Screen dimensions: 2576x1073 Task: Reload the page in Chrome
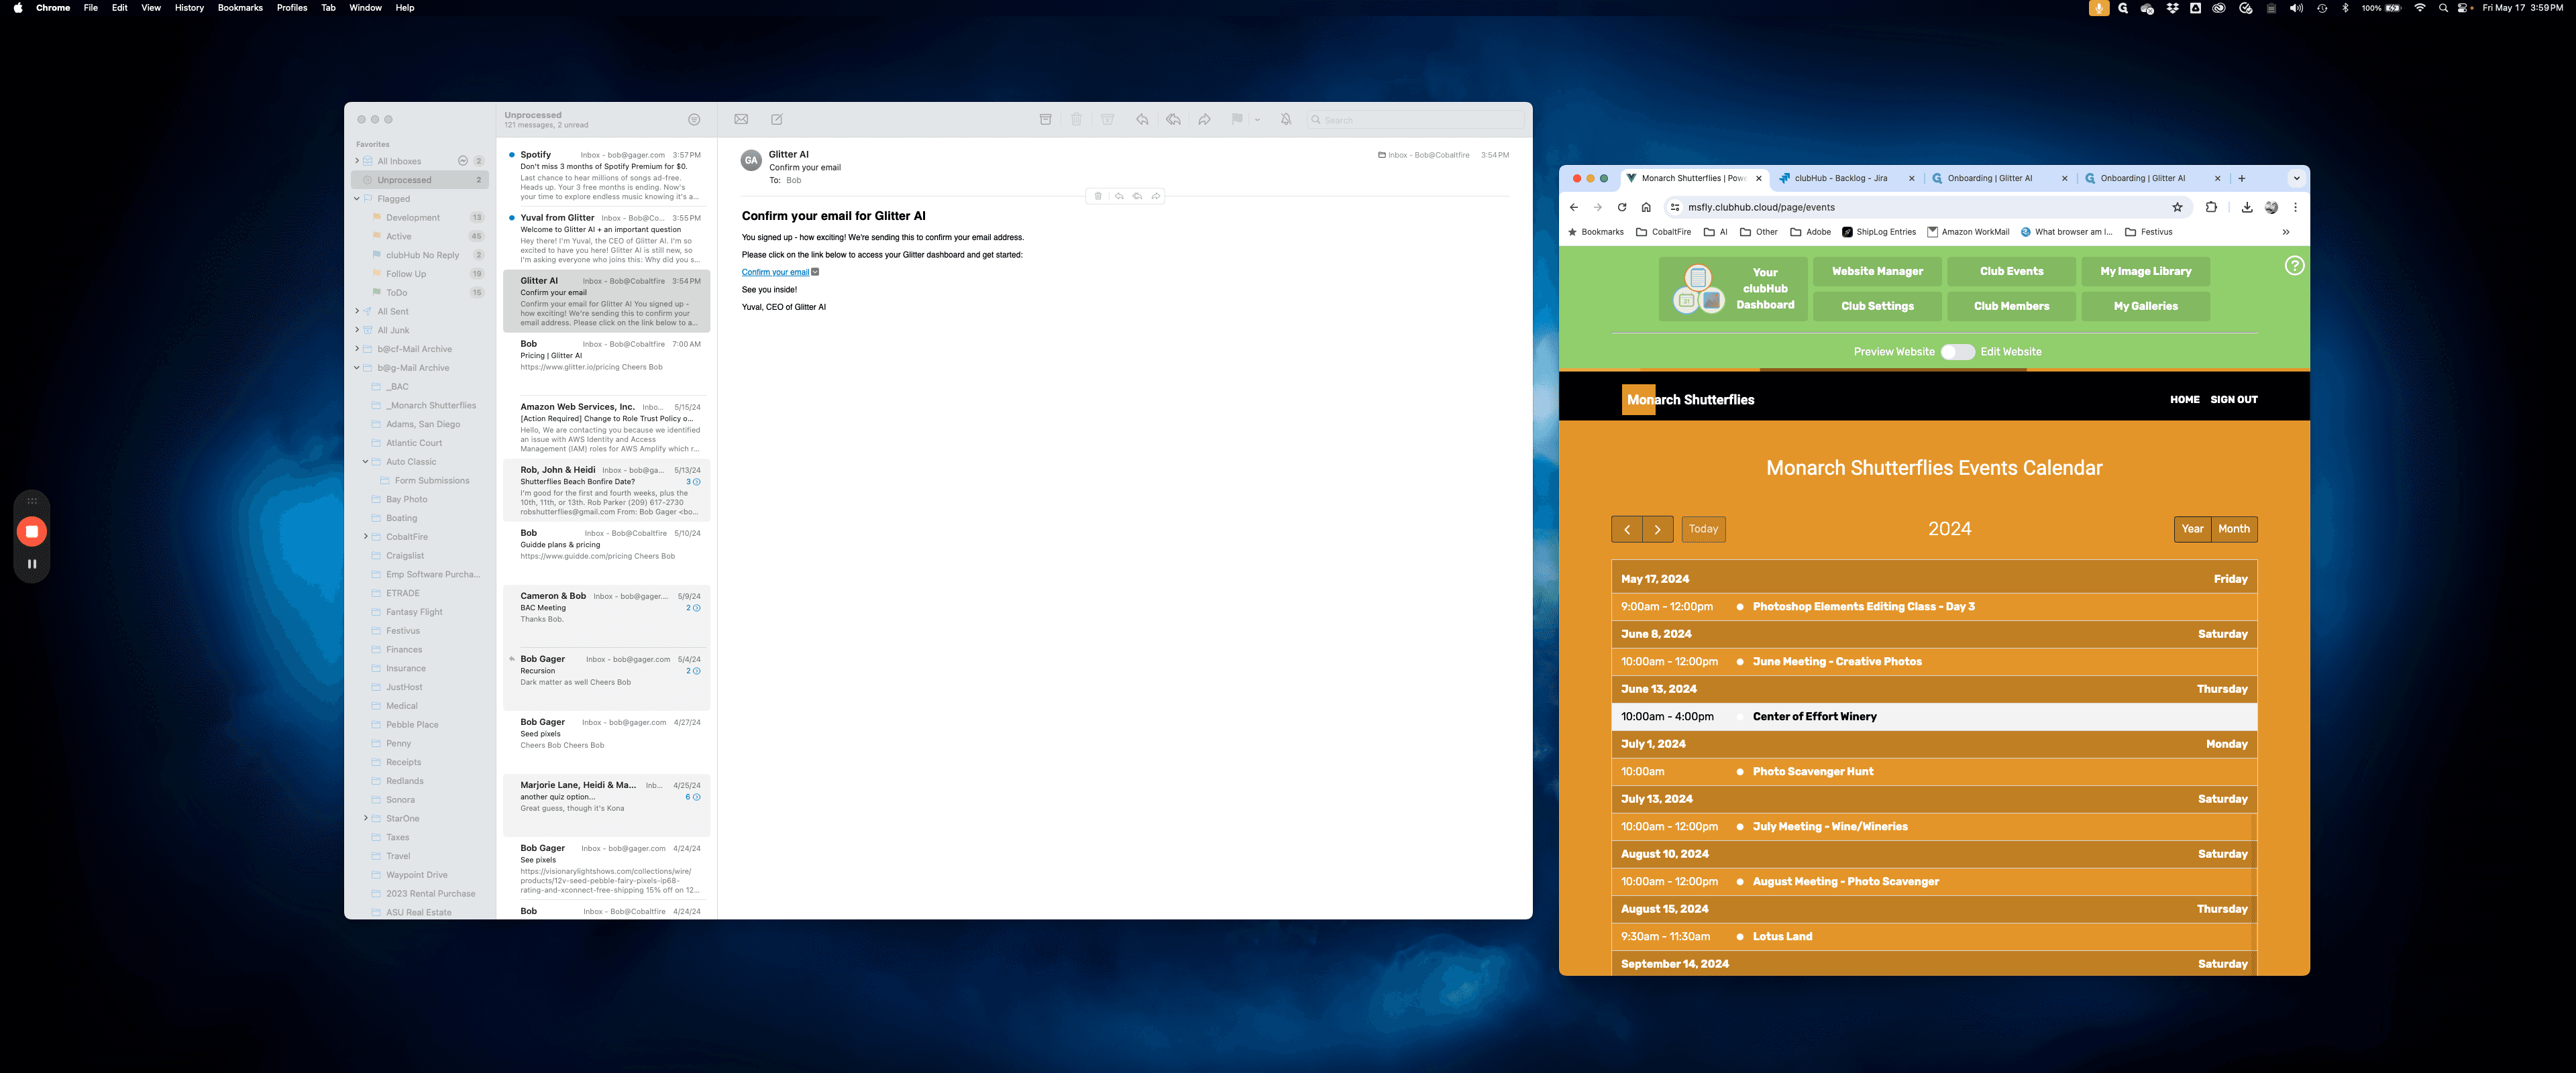[x=1622, y=207]
